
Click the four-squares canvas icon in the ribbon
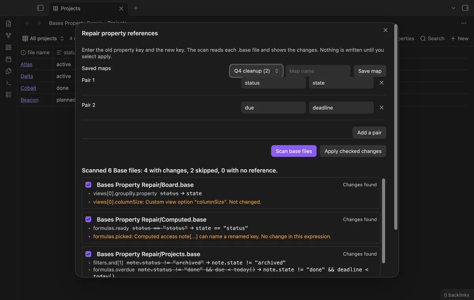(x=9, y=47)
